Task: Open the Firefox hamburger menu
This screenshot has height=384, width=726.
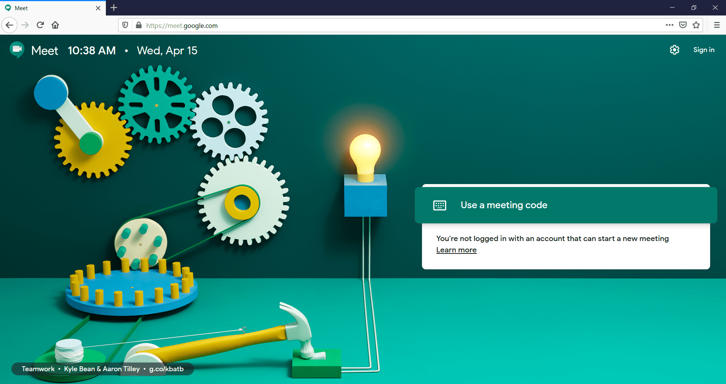Action: [x=717, y=25]
